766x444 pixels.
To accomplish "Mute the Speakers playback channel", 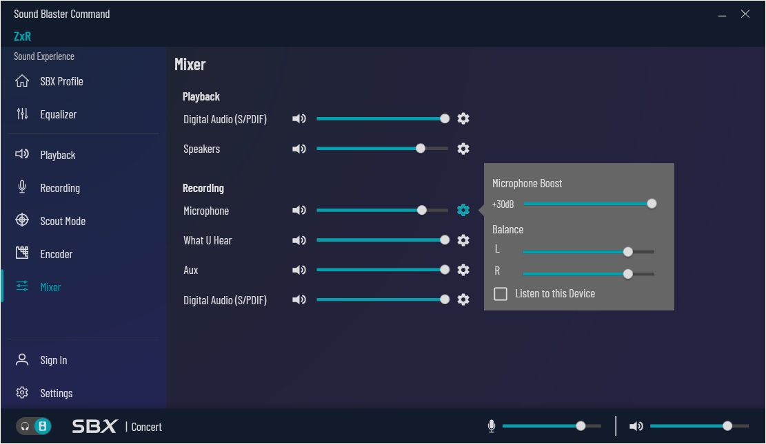I will pyautogui.click(x=299, y=149).
